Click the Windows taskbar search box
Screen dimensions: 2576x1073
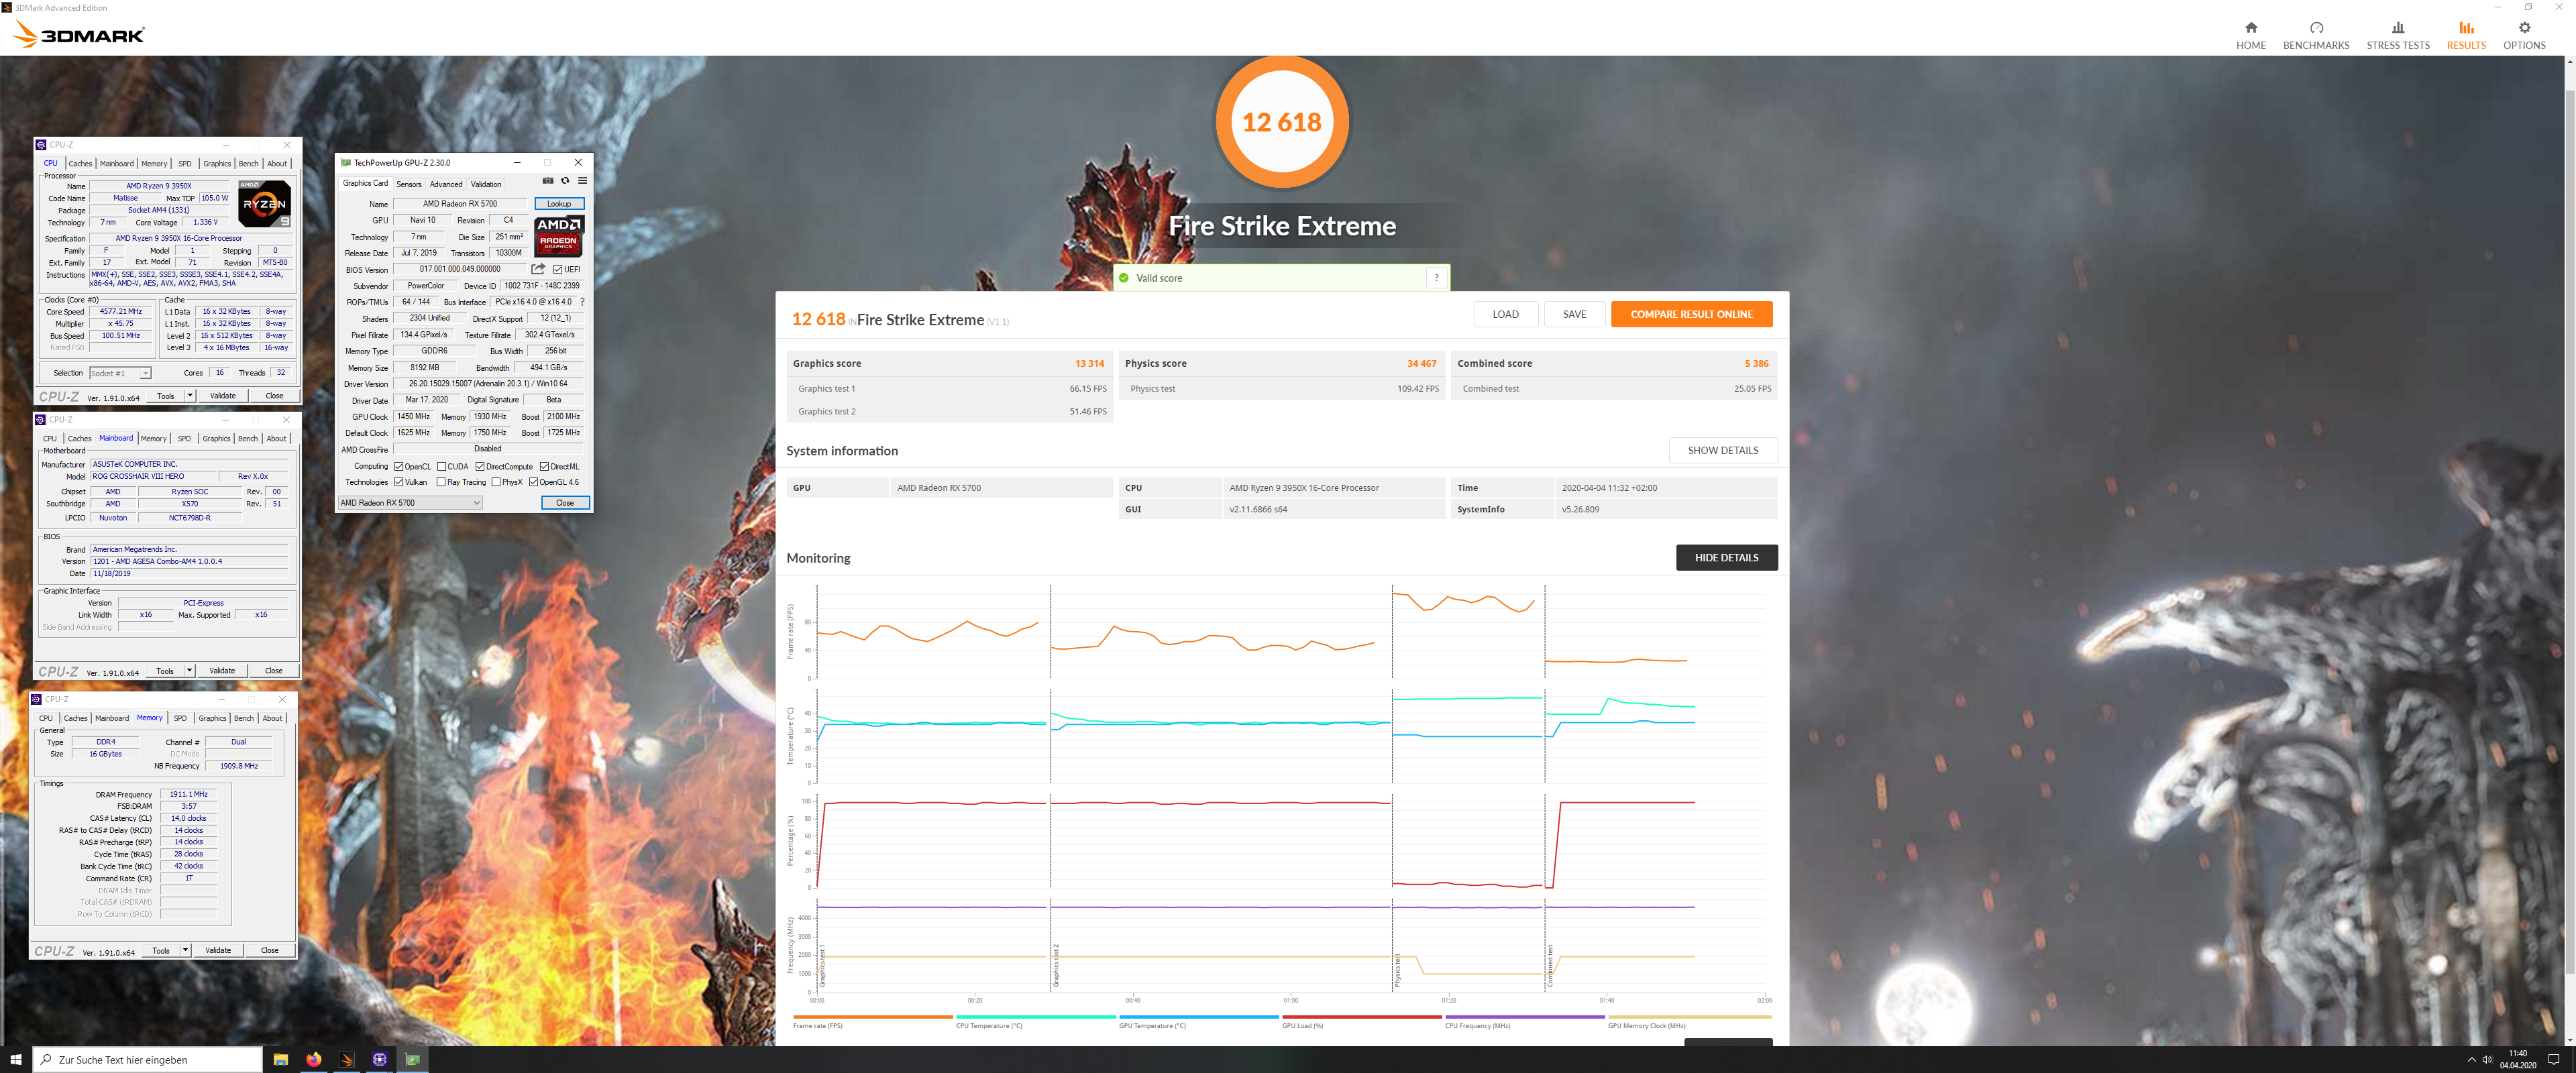point(148,1059)
